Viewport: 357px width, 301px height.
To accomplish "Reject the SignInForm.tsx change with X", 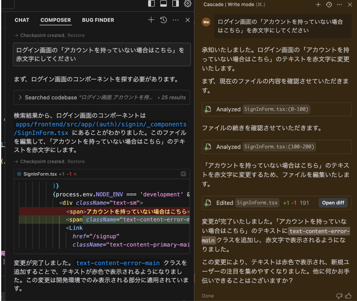I will (x=75, y=174).
